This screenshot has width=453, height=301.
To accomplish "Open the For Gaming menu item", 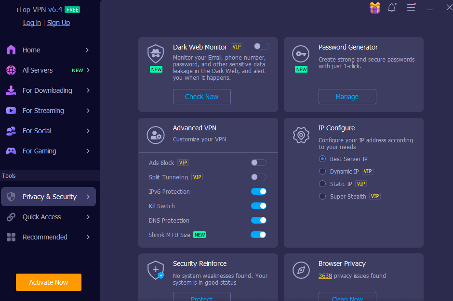I will pos(48,151).
